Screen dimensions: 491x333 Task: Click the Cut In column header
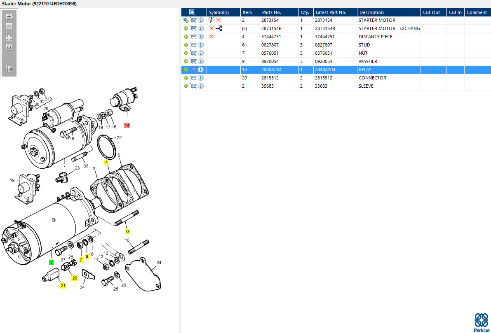[456, 12]
